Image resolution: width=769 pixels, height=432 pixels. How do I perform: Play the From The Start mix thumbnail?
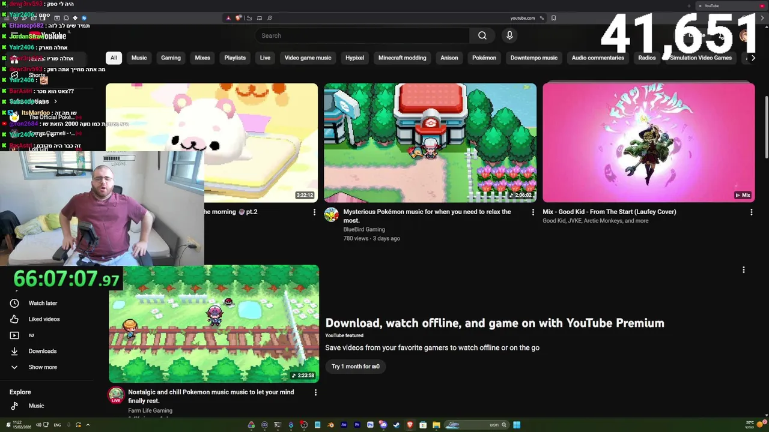(x=649, y=143)
